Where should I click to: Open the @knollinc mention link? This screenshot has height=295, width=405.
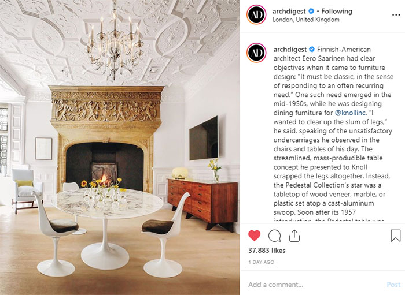pos(350,113)
